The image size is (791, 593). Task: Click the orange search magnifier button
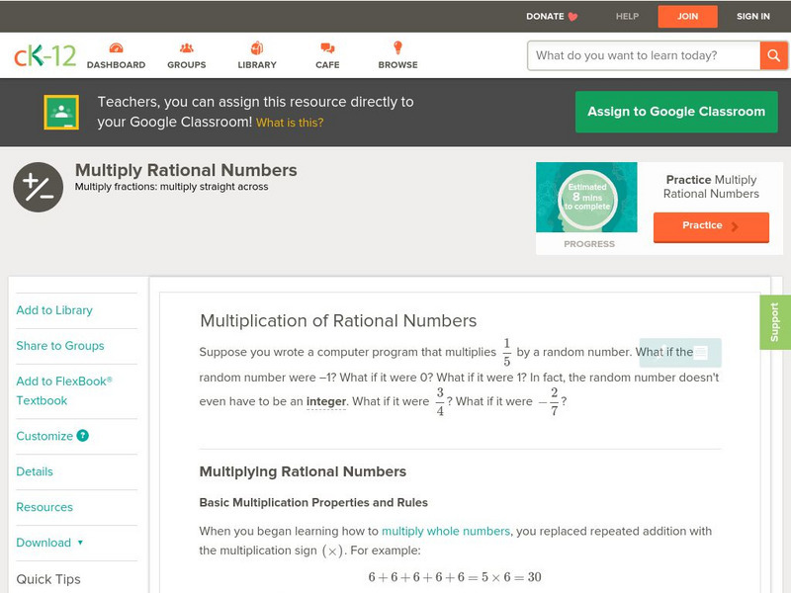772,55
